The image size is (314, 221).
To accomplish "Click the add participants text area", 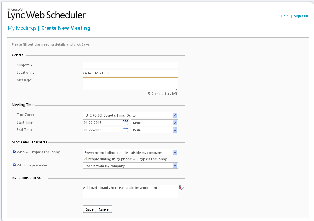I will [130, 191].
